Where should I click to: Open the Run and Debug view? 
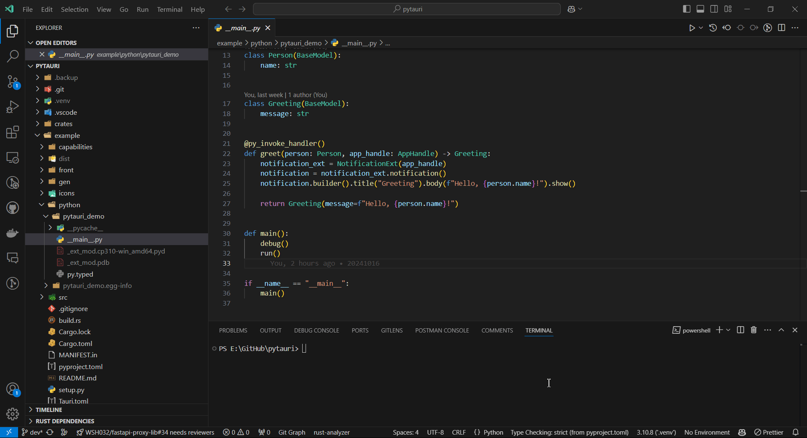click(x=13, y=107)
